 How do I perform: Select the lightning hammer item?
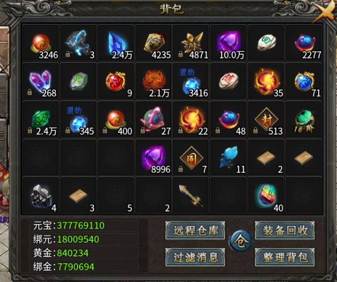78,43
